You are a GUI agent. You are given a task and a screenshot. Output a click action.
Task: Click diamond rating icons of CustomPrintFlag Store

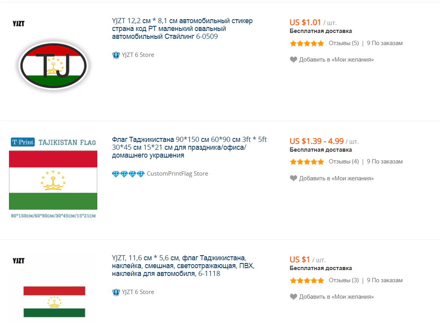(128, 174)
